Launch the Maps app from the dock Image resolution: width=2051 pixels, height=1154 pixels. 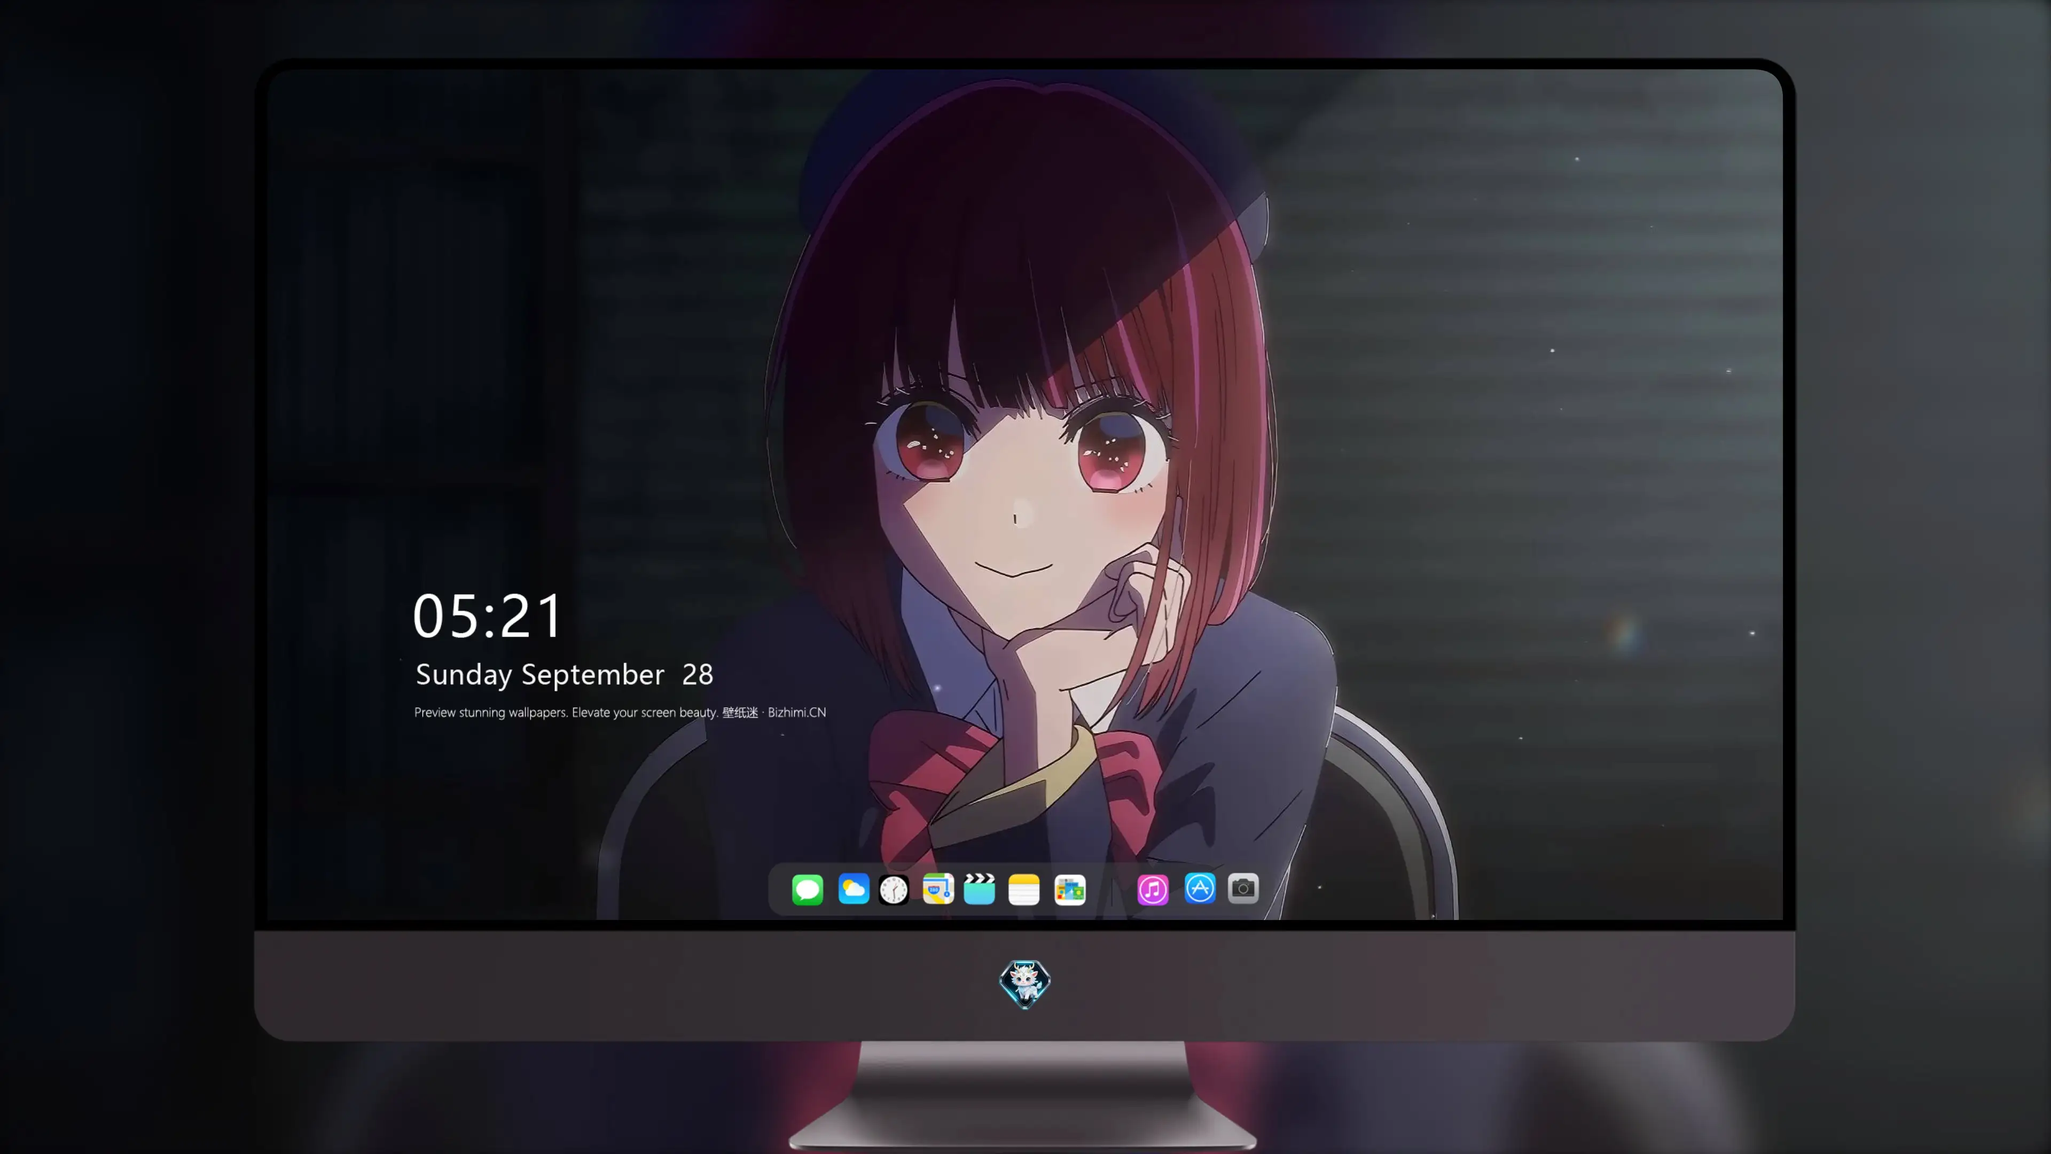point(938,889)
